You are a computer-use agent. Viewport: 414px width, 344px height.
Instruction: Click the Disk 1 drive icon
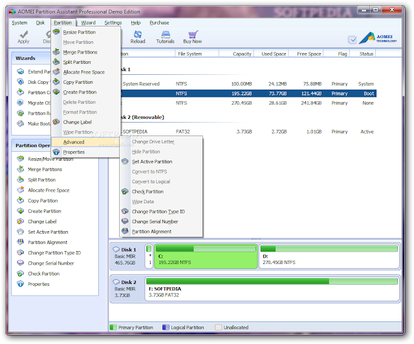click(116, 249)
